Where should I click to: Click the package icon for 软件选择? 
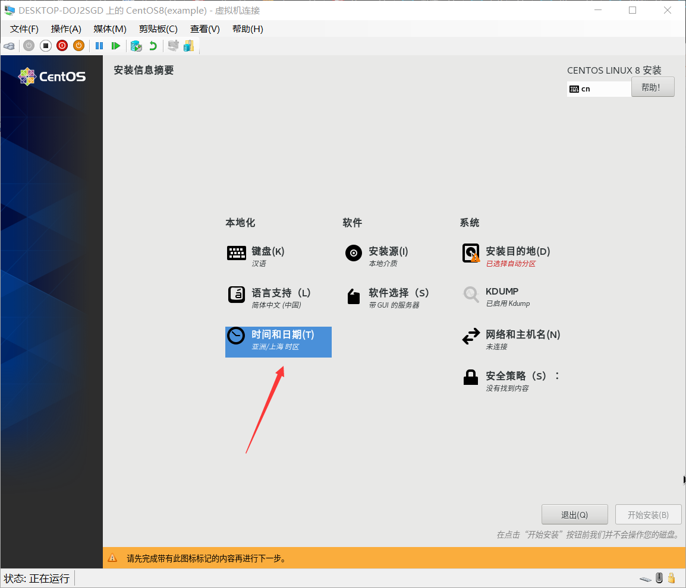354,296
